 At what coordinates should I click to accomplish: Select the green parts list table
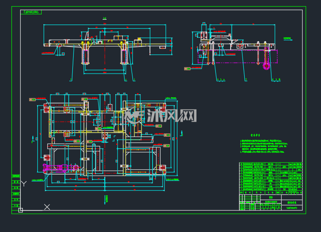click(x=271, y=179)
